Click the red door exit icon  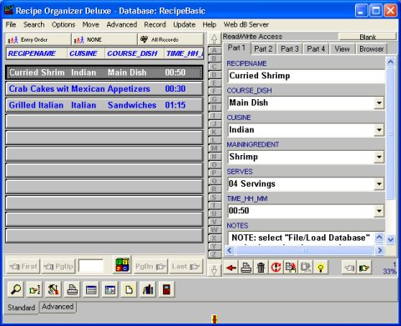pyautogui.click(x=166, y=289)
